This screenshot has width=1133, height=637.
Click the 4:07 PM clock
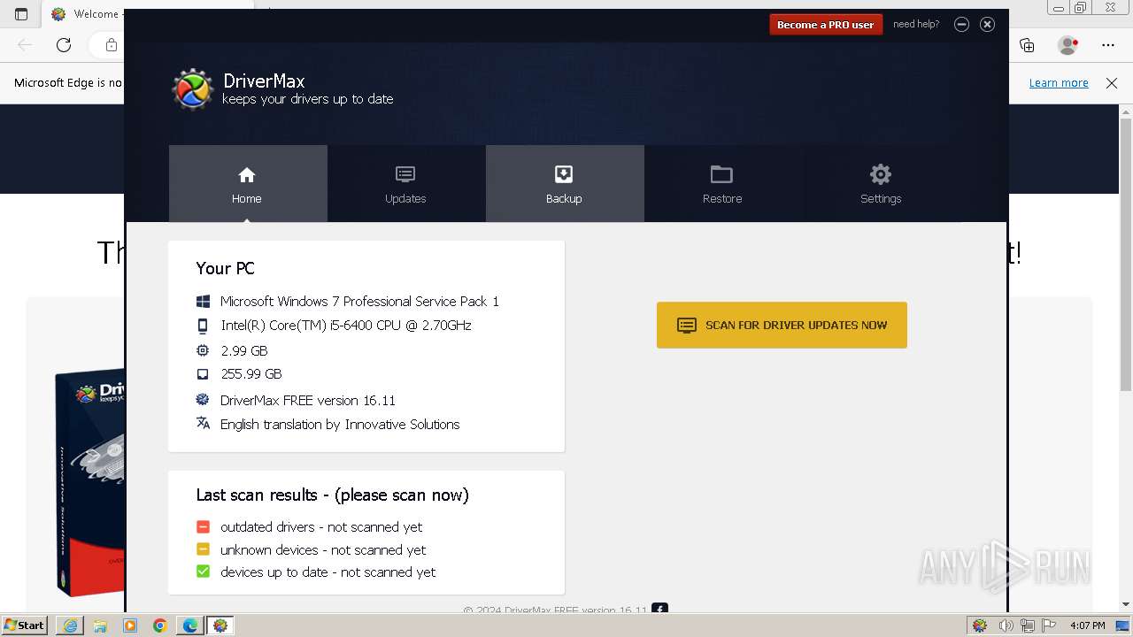point(1087,625)
